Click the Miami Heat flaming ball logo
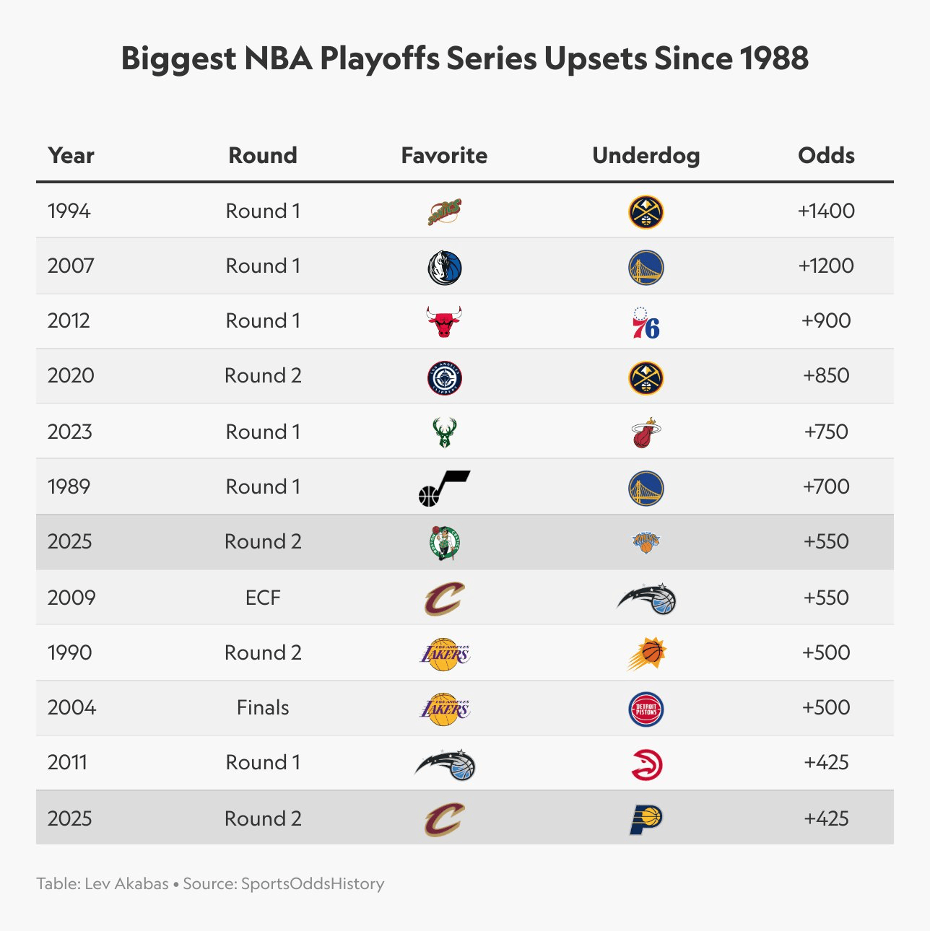This screenshot has height=931, width=930. [646, 432]
